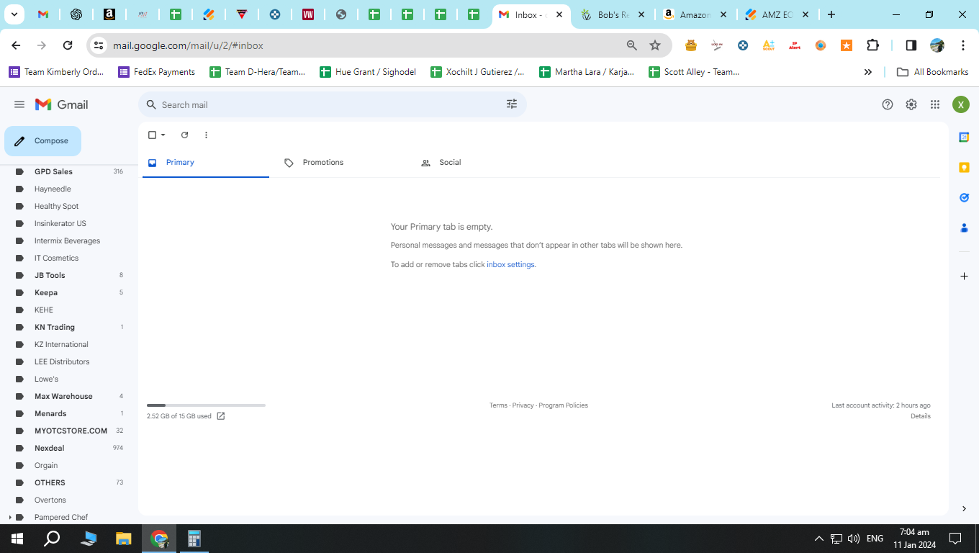Viewport: 979px width, 553px height.
Task: Open Windows taskbar search
Action: [52, 539]
